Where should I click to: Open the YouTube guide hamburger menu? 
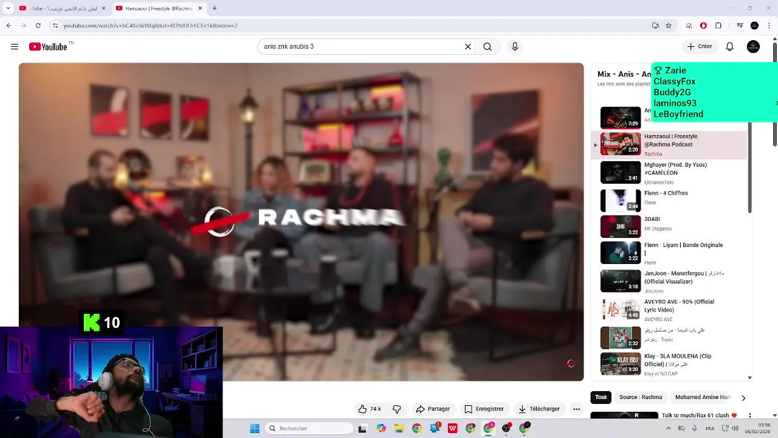pyautogui.click(x=15, y=47)
